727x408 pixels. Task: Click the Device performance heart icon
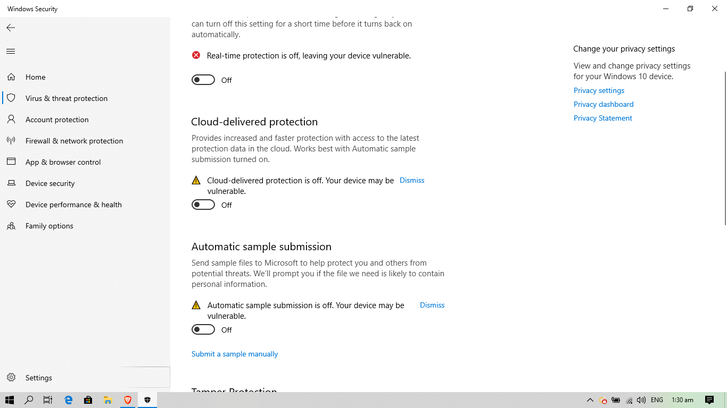coord(11,205)
